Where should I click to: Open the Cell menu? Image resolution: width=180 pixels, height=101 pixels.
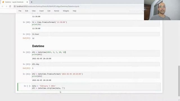(49, 11)
